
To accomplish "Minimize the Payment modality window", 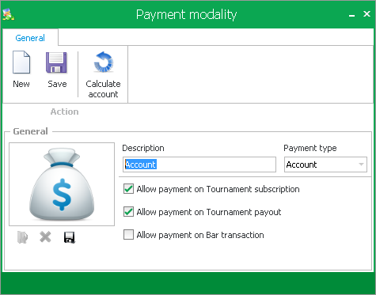I will [x=351, y=15].
